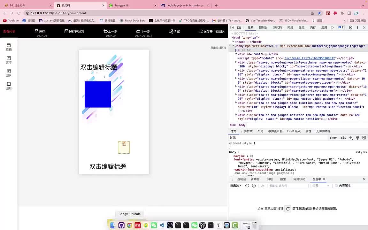
Task: Open DevTools settings gear
Action: point(351,27)
